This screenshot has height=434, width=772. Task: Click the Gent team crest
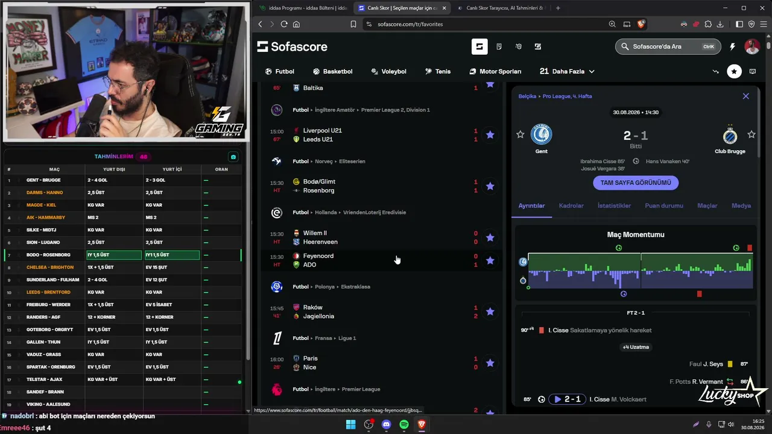[541, 134]
